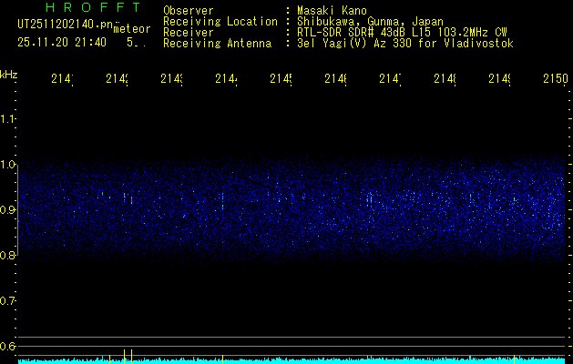Screen dimensions: 573x364
Task: Click the 3el Yagi antenna description
Action: (x=405, y=43)
